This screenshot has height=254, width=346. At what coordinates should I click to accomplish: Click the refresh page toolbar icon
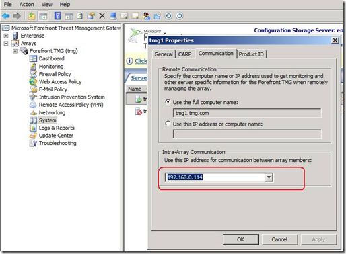pyautogui.click(x=79, y=16)
